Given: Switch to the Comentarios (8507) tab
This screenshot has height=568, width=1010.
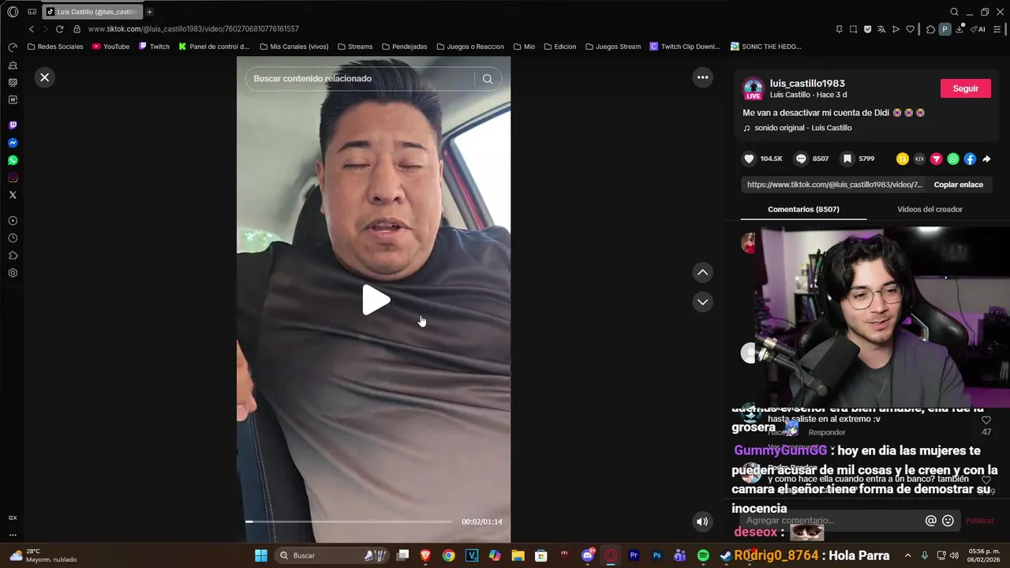Looking at the screenshot, I should (x=803, y=209).
